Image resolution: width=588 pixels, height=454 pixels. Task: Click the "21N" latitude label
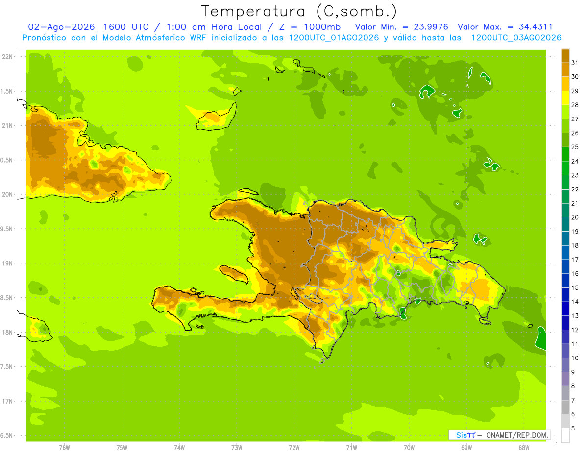click(7, 125)
